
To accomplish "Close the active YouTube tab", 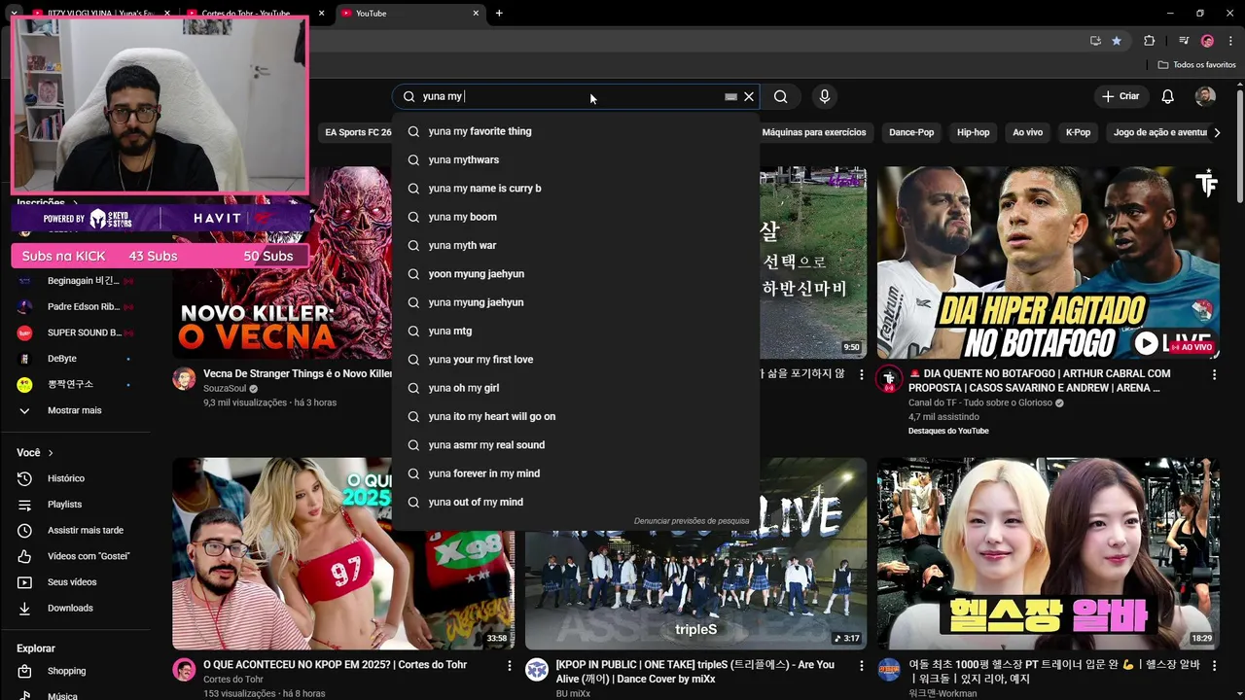I will (x=476, y=14).
